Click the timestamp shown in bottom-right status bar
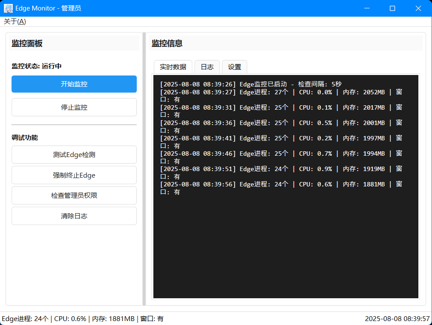432x325 pixels. [394, 318]
